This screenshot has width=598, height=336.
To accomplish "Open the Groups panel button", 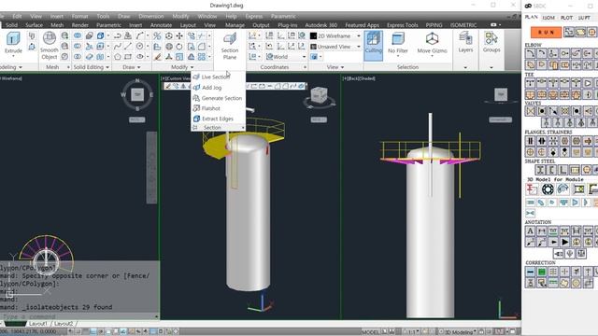I will point(491,42).
